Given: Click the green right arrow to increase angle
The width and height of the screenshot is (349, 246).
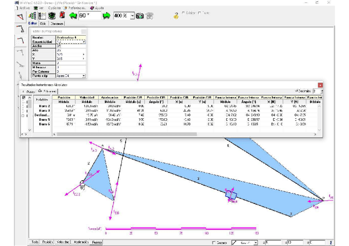Looking at the screenshot, I should tap(107, 16).
